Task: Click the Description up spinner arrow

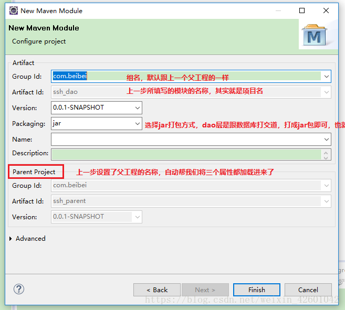Action: (x=326, y=152)
